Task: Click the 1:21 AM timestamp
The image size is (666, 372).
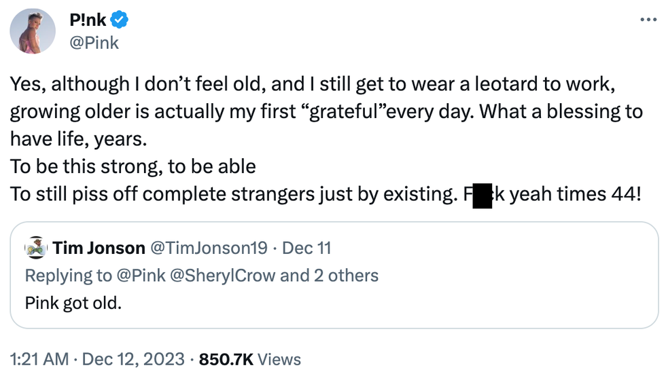Action: point(38,358)
